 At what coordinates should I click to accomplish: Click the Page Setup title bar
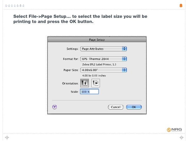tap(97, 40)
